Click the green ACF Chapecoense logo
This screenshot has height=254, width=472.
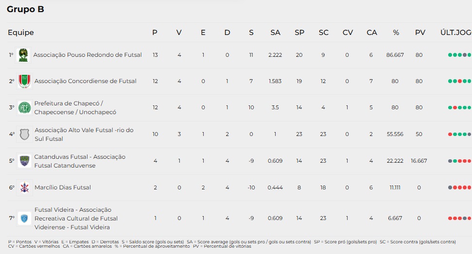point(24,108)
